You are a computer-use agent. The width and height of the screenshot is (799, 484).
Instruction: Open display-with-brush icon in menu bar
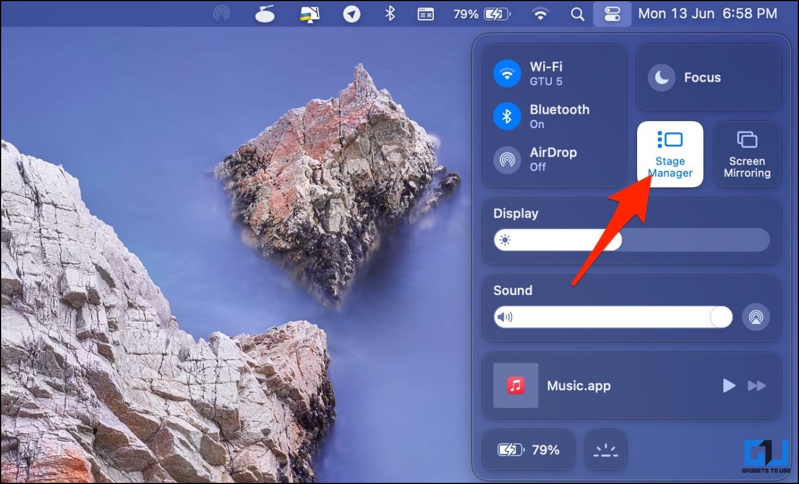pyautogui.click(x=310, y=14)
